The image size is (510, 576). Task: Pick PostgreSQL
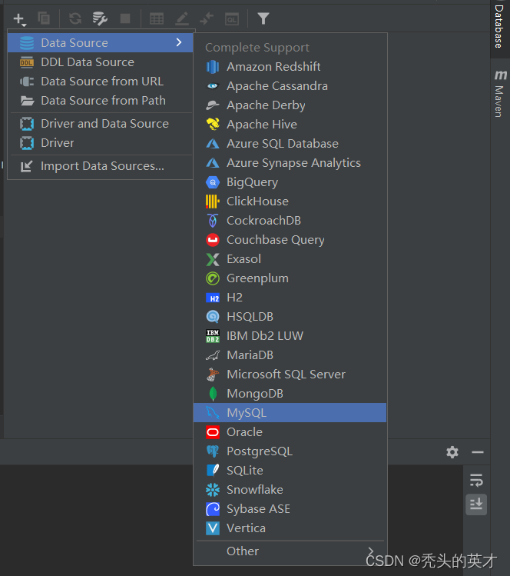point(290,451)
